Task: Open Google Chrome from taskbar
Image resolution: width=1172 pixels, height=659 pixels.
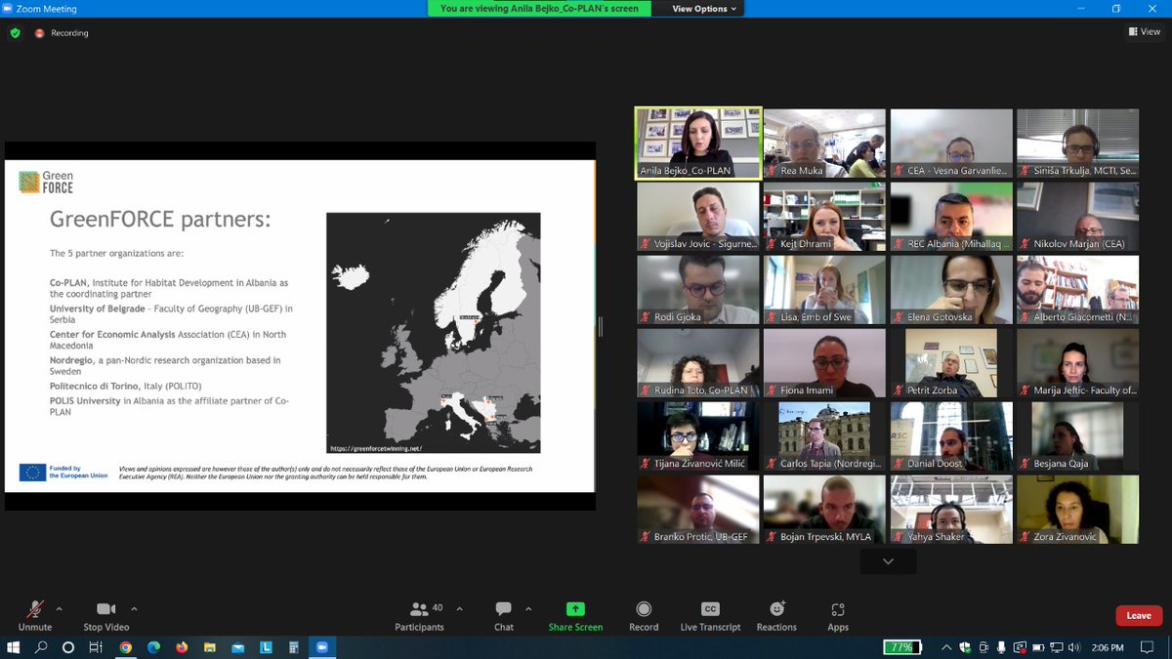Action: click(126, 646)
